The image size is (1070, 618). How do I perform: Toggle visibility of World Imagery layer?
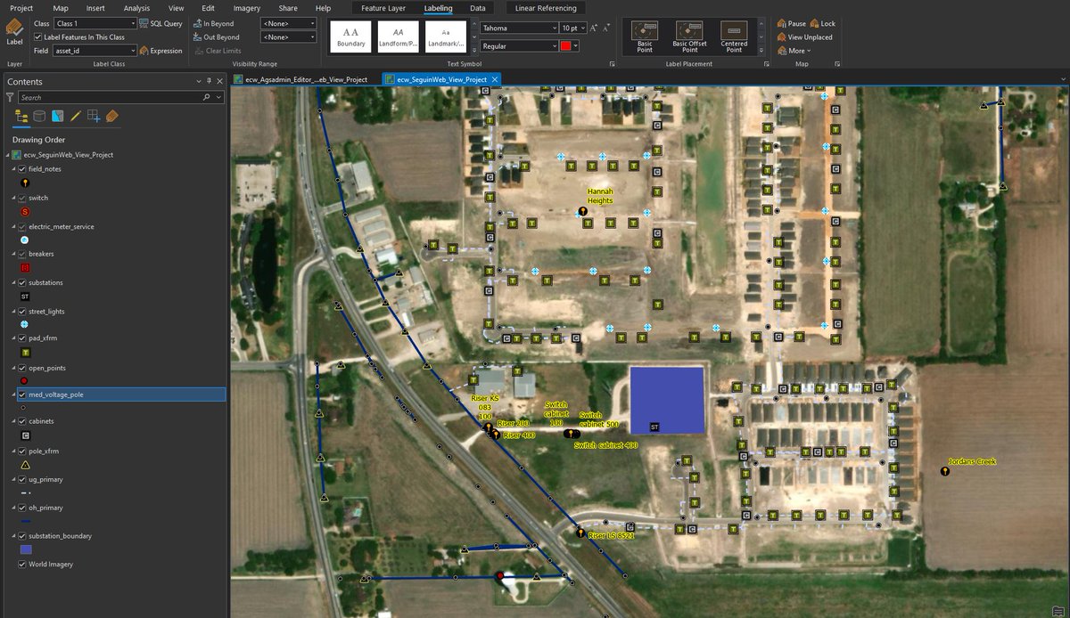22,565
